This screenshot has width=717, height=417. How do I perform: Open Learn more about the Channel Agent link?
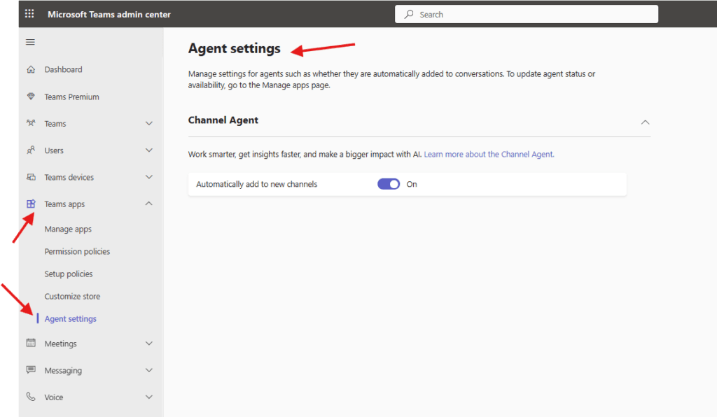pyautogui.click(x=489, y=155)
